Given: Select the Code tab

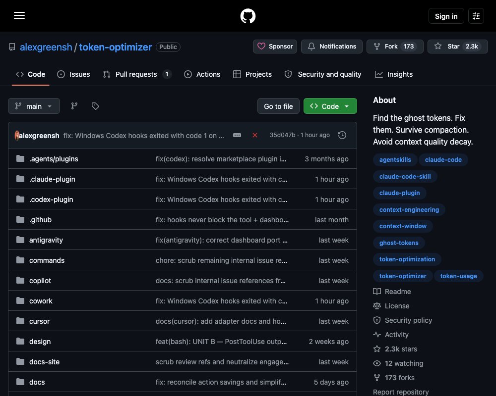Looking at the screenshot, I should 31,74.
